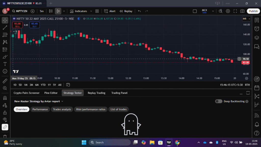
Task: Click the SELL 83.00 button
Action: [x=18, y=25]
